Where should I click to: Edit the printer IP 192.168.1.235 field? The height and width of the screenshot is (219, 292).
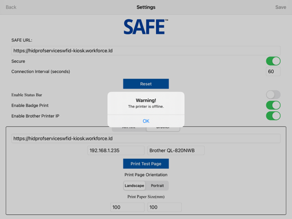coord(116,151)
